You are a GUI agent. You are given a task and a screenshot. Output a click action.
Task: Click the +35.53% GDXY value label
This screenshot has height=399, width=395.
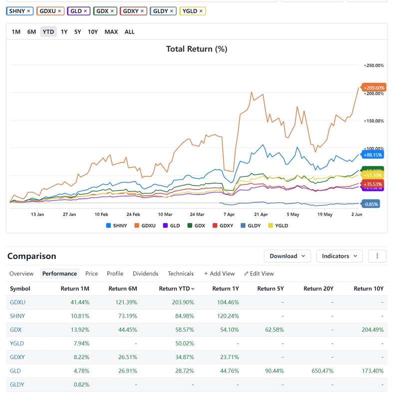373,184
